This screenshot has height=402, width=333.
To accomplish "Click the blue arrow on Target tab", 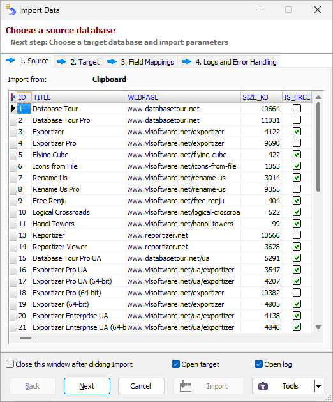I will pyautogui.click(x=61, y=61).
